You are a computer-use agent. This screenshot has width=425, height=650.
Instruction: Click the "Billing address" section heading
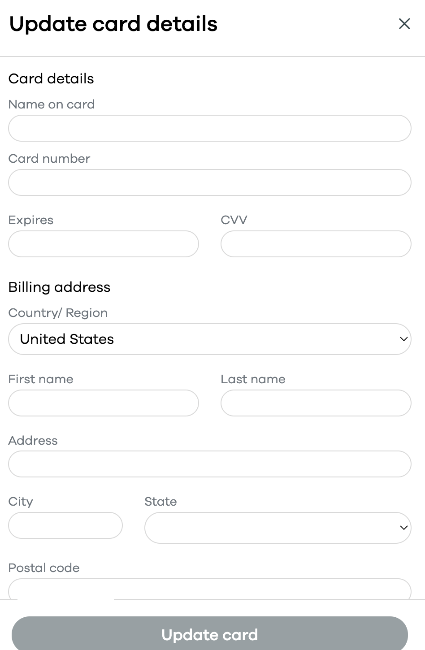click(59, 287)
